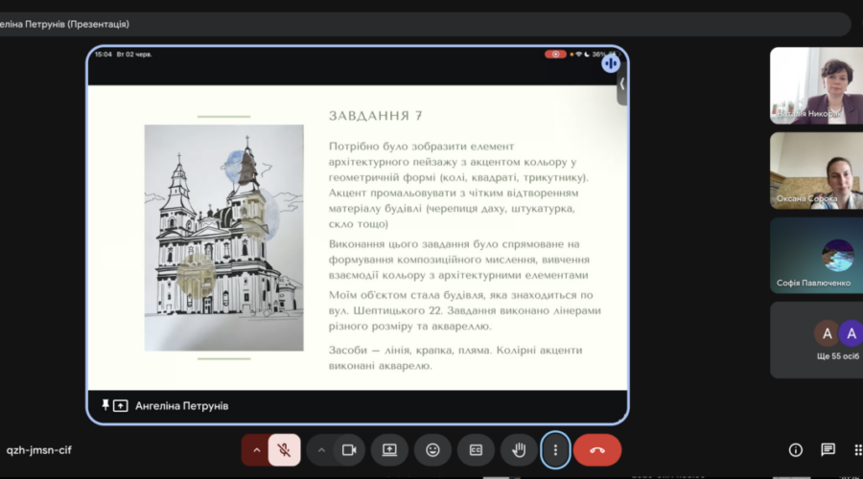Open the activities grid icon
The height and width of the screenshot is (479, 863).
pos(857,450)
